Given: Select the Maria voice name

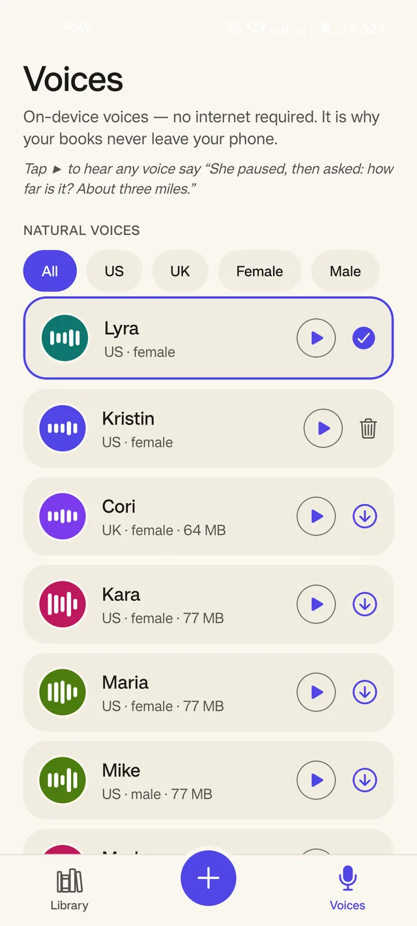Looking at the screenshot, I should click(x=125, y=682).
